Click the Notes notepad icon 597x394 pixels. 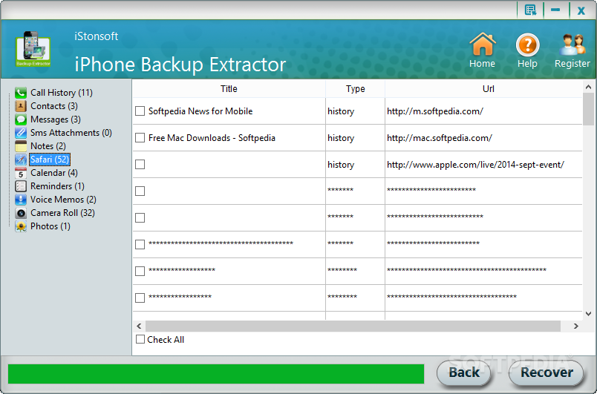[x=21, y=146]
